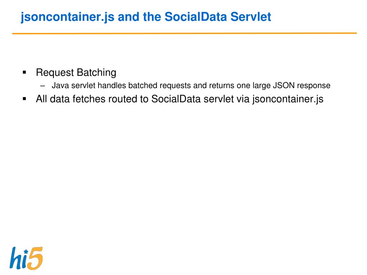Click the word 'response' ending the sub-bullet
This screenshot has width=367, height=275.
pyautogui.click(x=314, y=86)
